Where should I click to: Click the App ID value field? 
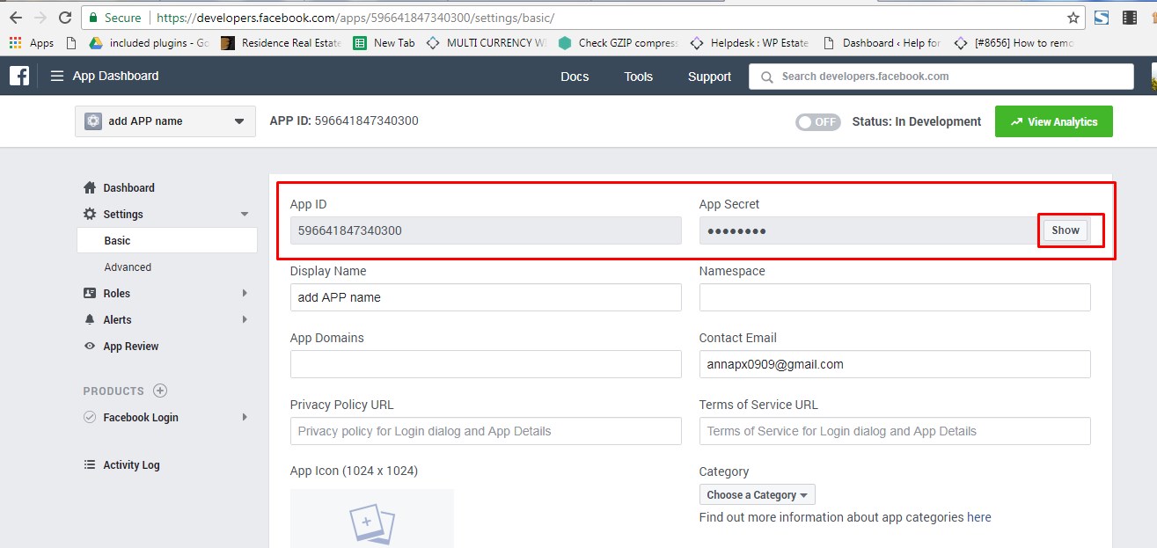click(x=486, y=230)
